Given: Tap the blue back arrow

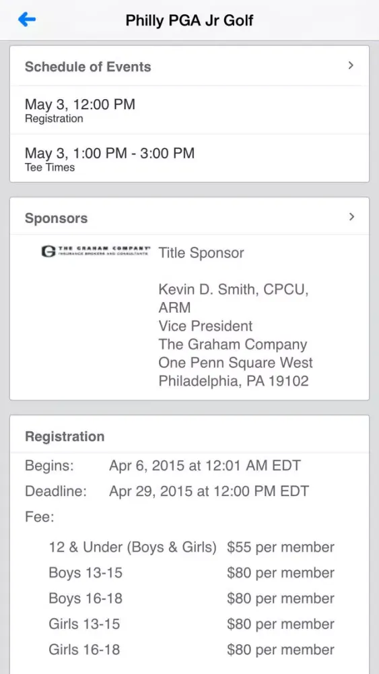Looking at the screenshot, I should point(27,20).
